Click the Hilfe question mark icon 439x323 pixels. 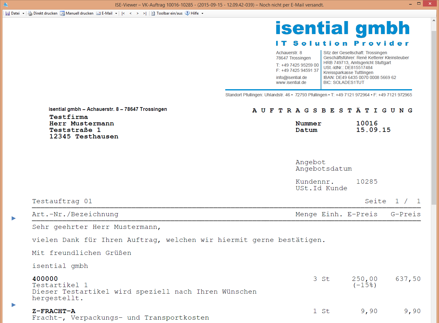(187, 13)
